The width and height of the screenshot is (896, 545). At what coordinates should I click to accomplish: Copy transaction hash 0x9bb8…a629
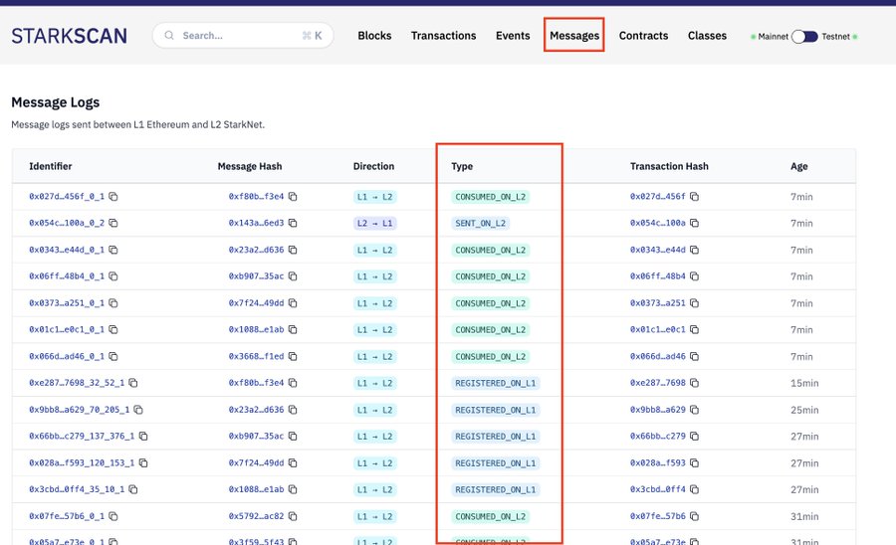click(694, 410)
